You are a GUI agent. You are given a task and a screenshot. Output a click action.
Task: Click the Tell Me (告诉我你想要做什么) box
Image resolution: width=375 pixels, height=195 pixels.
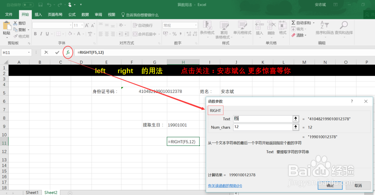click(140, 15)
